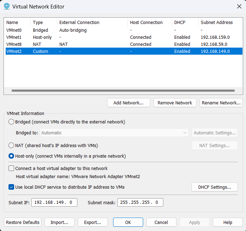
Task: Open DHCP Settings
Action: [215, 187]
